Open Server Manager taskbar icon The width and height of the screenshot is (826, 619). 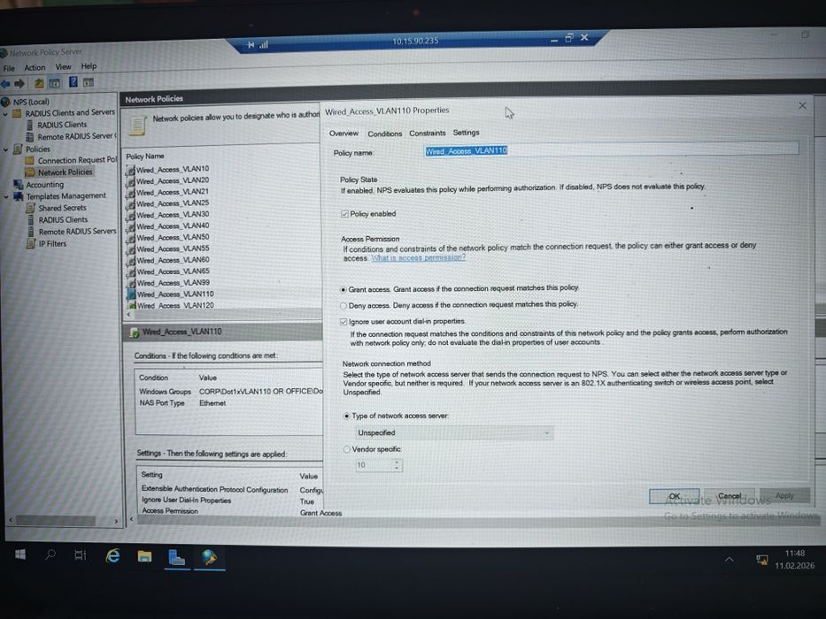(x=176, y=557)
